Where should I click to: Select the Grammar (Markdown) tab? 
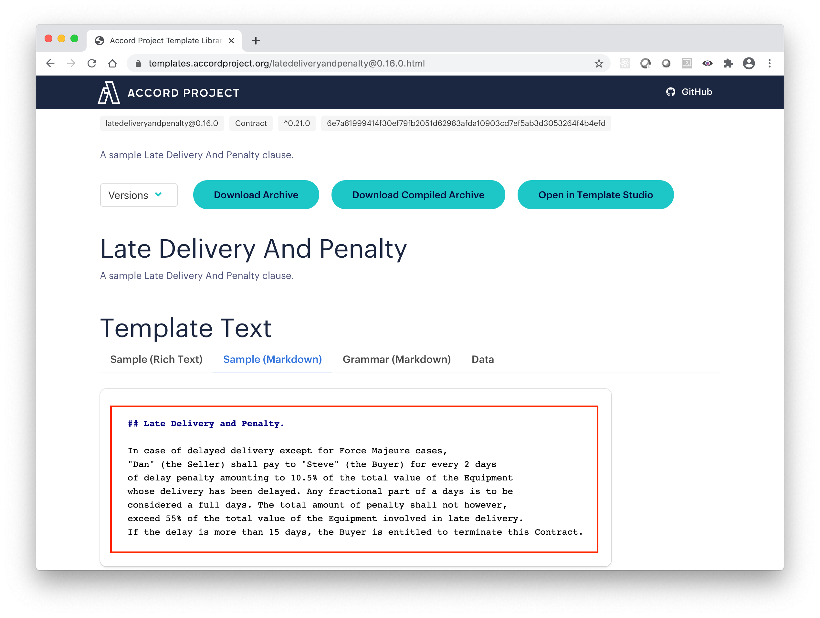(x=396, y=359)
